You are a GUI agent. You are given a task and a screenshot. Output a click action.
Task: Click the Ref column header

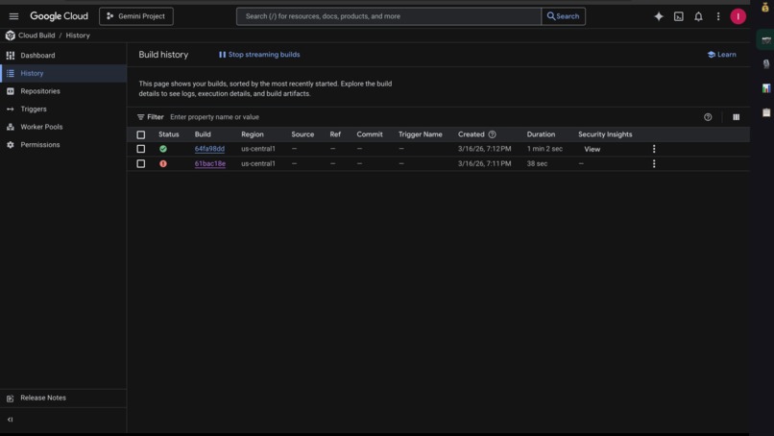coord(335,134)
